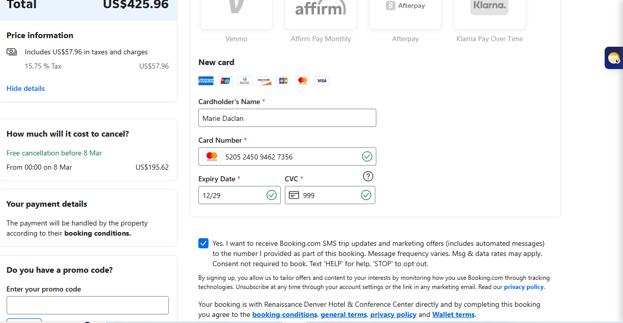Click the American Express card logo

click(206, 81)
